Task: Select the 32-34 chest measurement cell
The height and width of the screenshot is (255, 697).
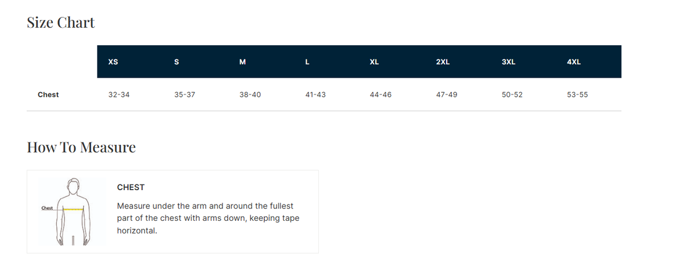Action: click(x=119, y=94)
